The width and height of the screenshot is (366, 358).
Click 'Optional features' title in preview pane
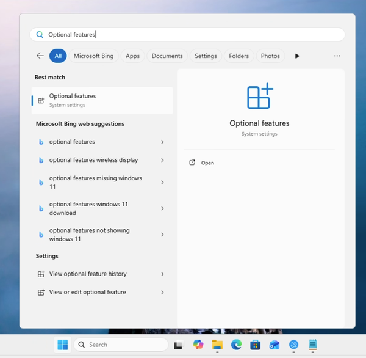pyautogui.click(x=259, y=123)
